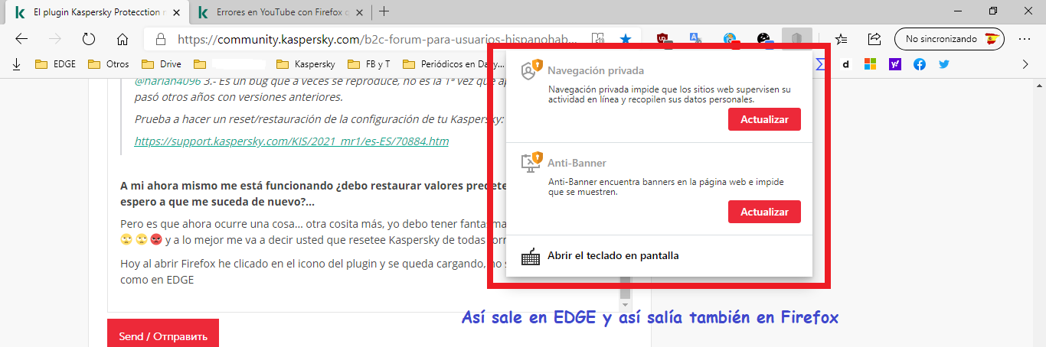Open the sigma bookmark icon
This screenshot has width=1046, height=347.
(x=821, y=64)
